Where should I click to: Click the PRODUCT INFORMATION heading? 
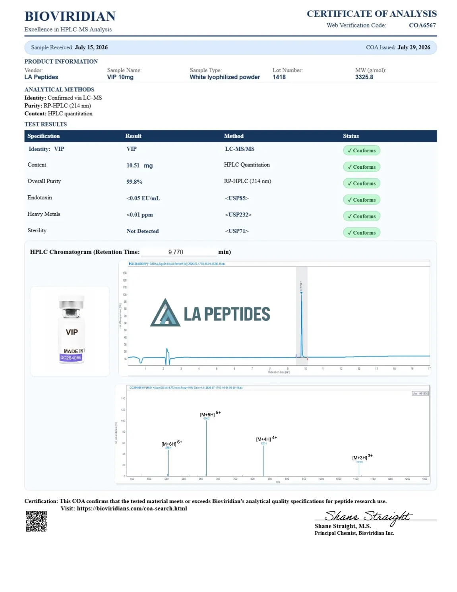[x=61, y=62]
